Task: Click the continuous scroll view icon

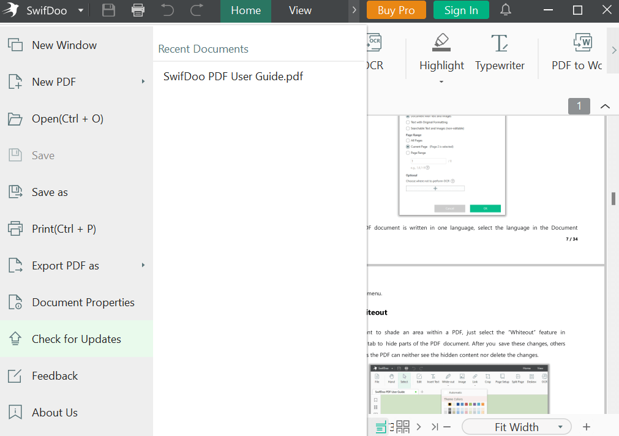Action: tap(381, 427)
